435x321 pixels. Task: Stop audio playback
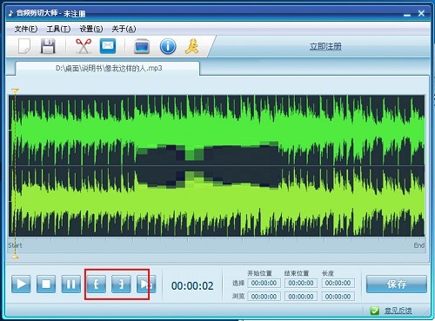46,284
